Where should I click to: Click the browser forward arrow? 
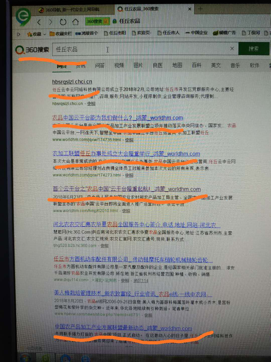tap(51, 22)
